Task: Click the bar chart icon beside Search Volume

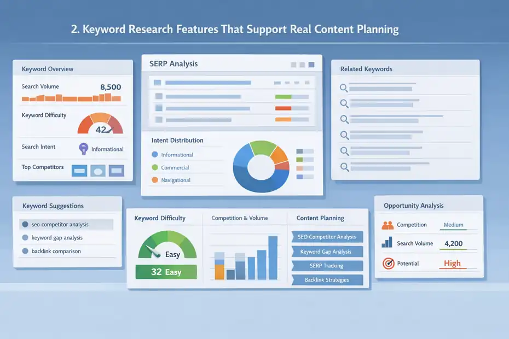Action: (387, 243)
